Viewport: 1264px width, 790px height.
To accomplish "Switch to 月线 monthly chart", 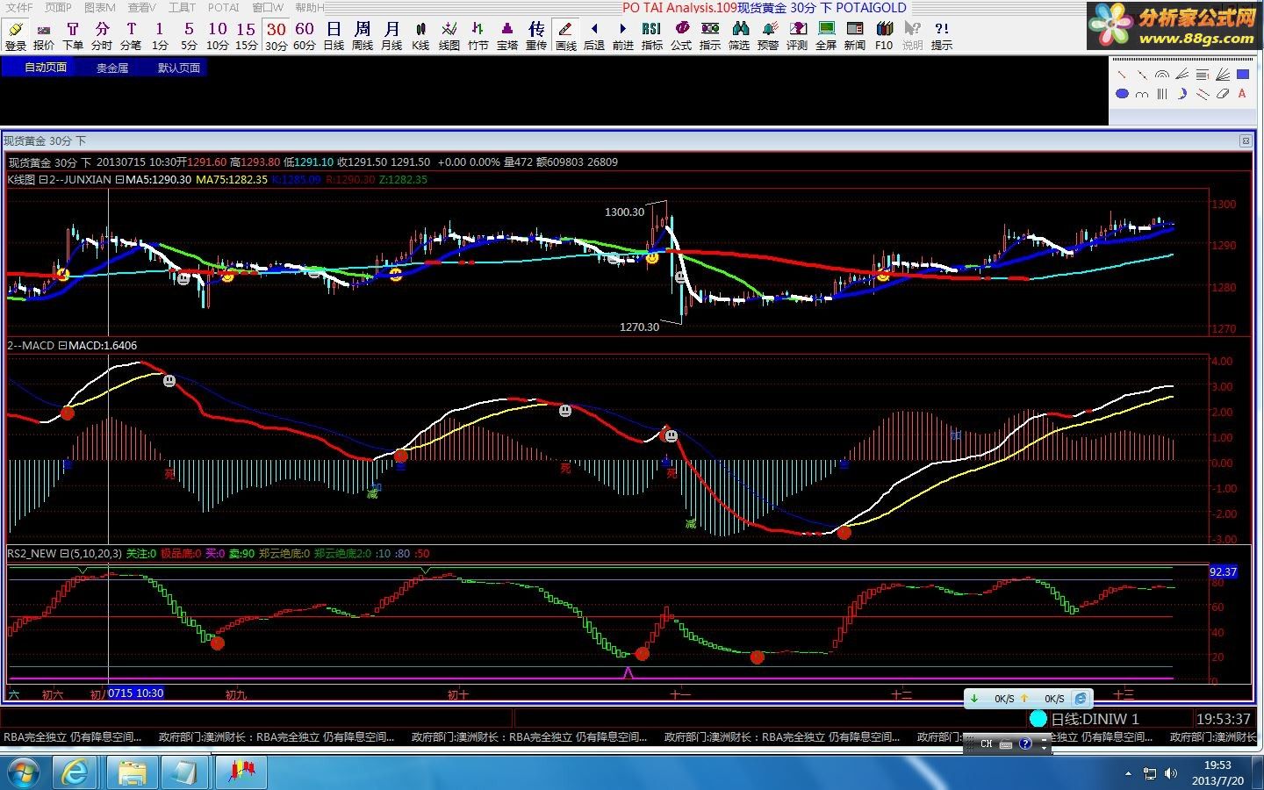I will 391,36.
